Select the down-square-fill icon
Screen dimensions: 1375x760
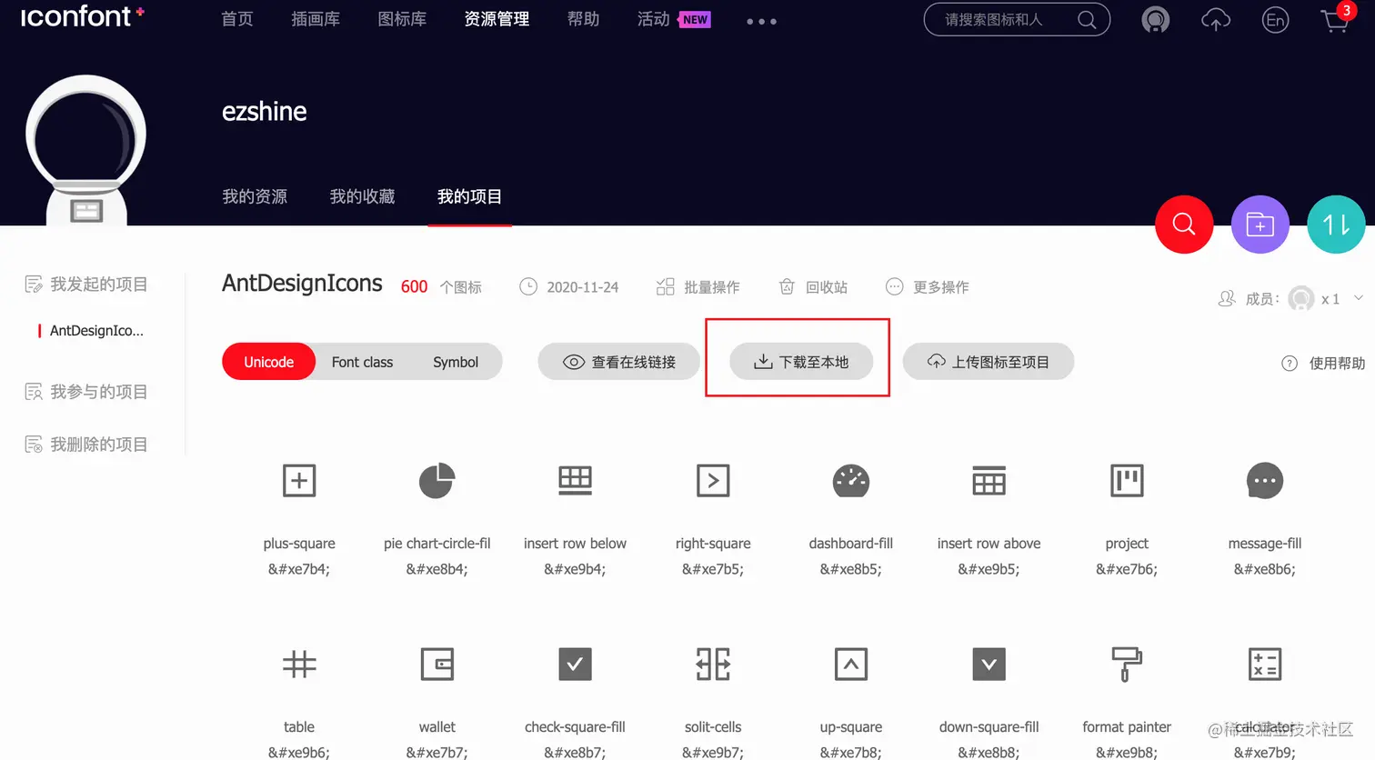click(x=989, y=664)
